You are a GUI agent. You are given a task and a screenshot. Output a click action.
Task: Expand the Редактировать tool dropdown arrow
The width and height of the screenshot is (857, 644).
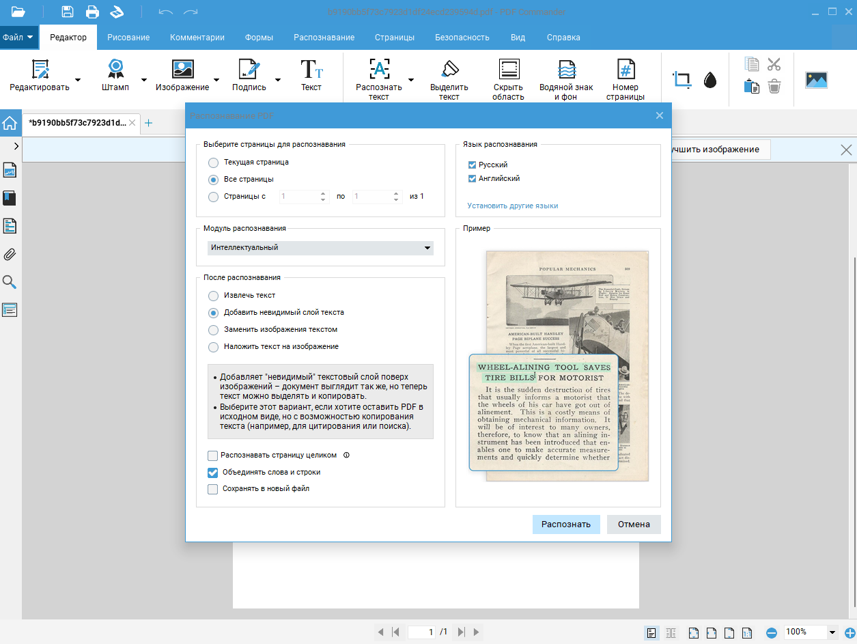click(78, 80)
